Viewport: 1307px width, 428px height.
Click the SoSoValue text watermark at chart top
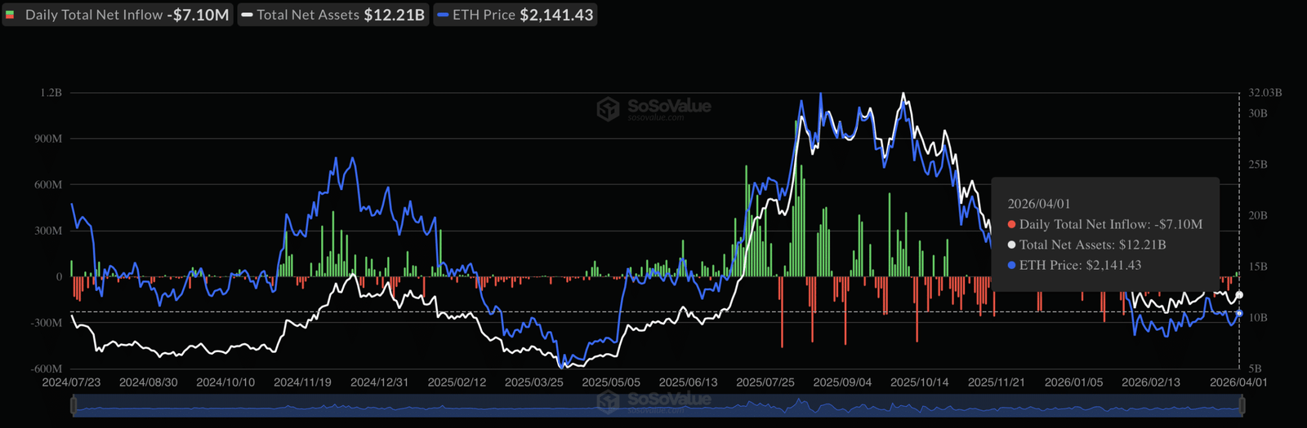click(x=668, y=106)
